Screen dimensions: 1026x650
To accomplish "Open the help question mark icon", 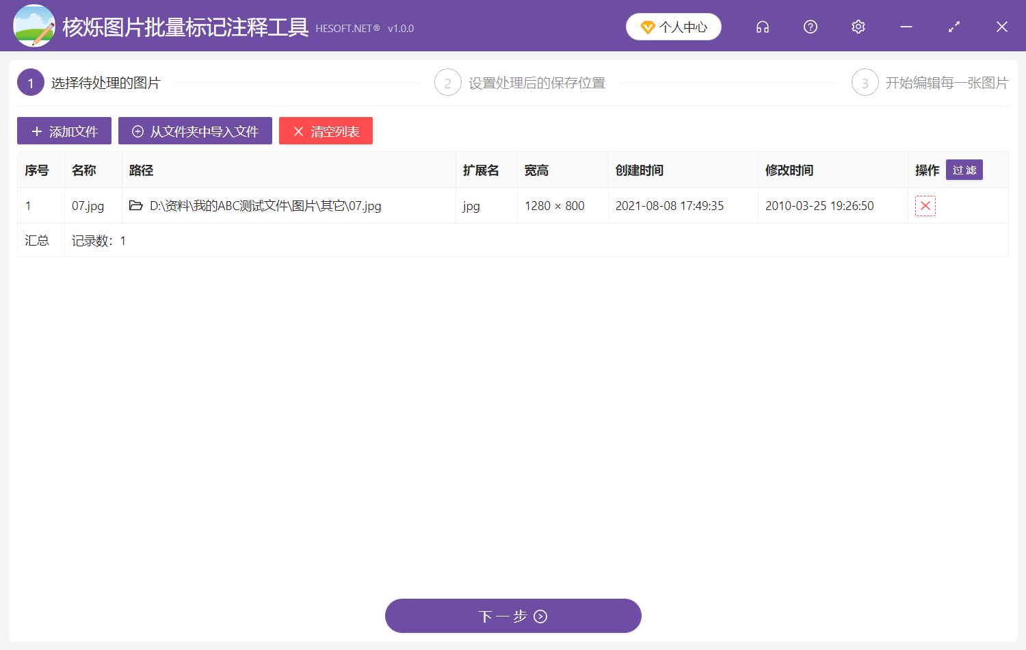I will tap(811, 27).
